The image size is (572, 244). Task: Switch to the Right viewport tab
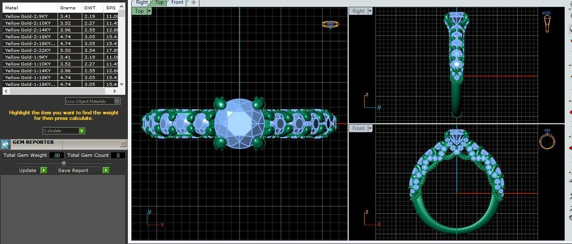[x=142, y=3]
